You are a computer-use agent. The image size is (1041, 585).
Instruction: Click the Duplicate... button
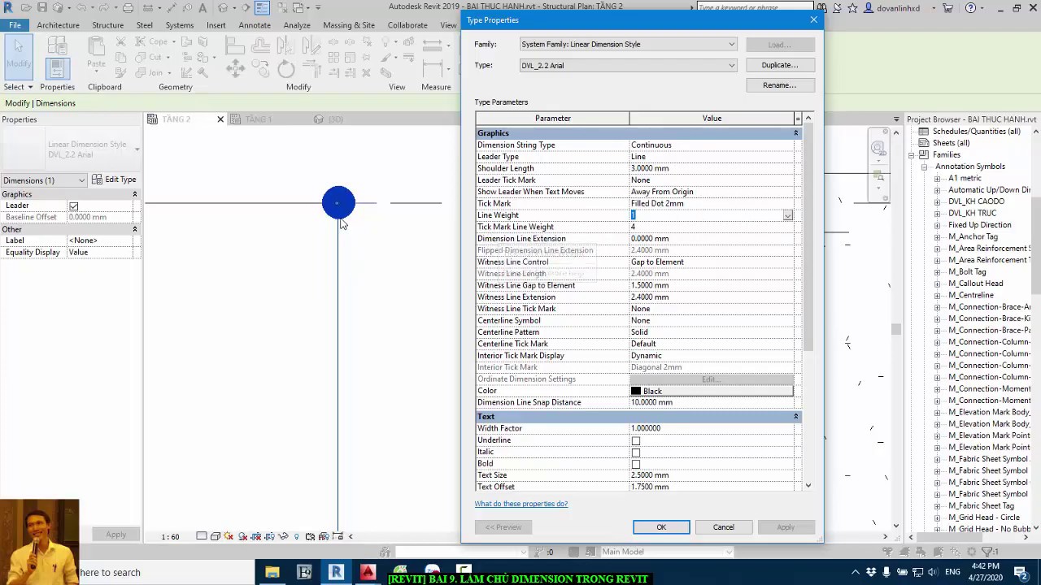coord(779,65)
